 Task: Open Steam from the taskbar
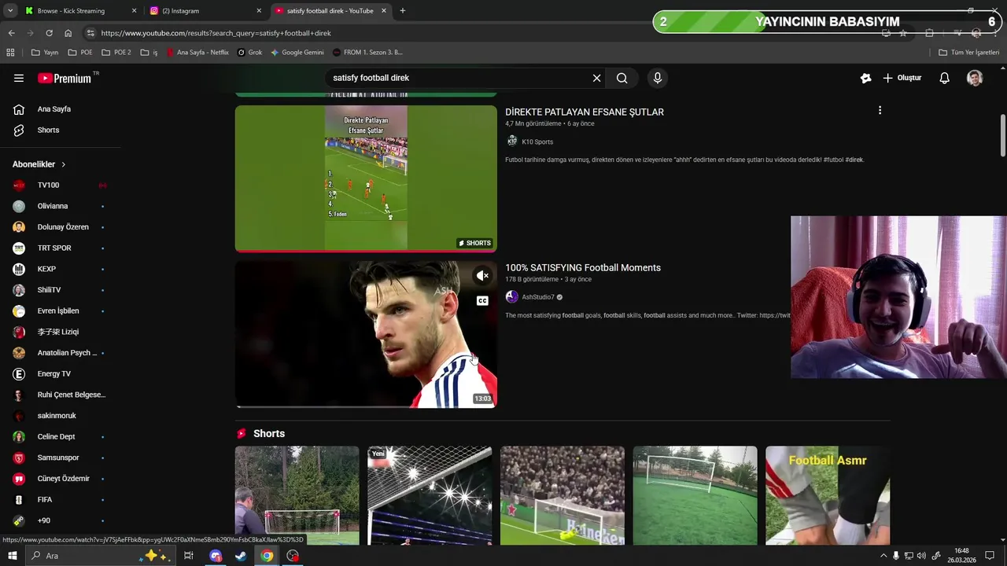click(x=241, y=556)
